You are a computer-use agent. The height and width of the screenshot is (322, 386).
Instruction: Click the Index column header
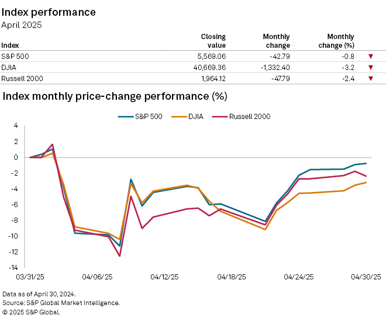coord(10,45)
